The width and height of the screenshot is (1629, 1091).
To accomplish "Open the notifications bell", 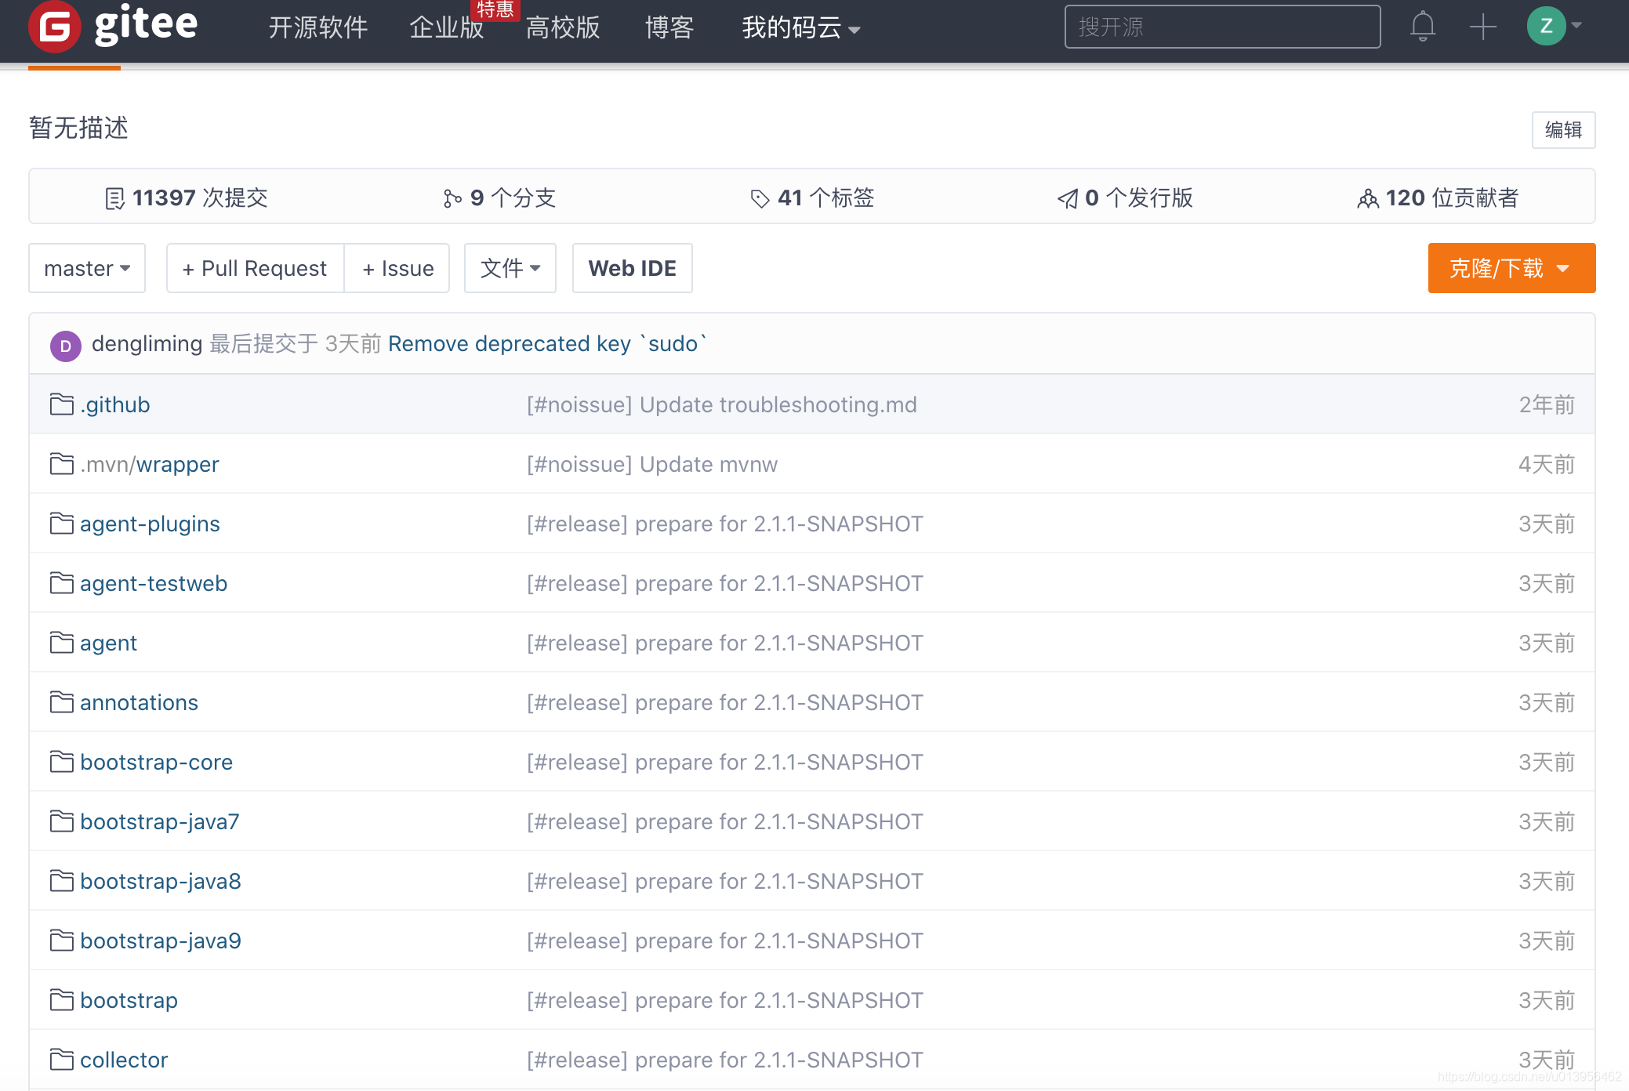I will pos(1422,27).
